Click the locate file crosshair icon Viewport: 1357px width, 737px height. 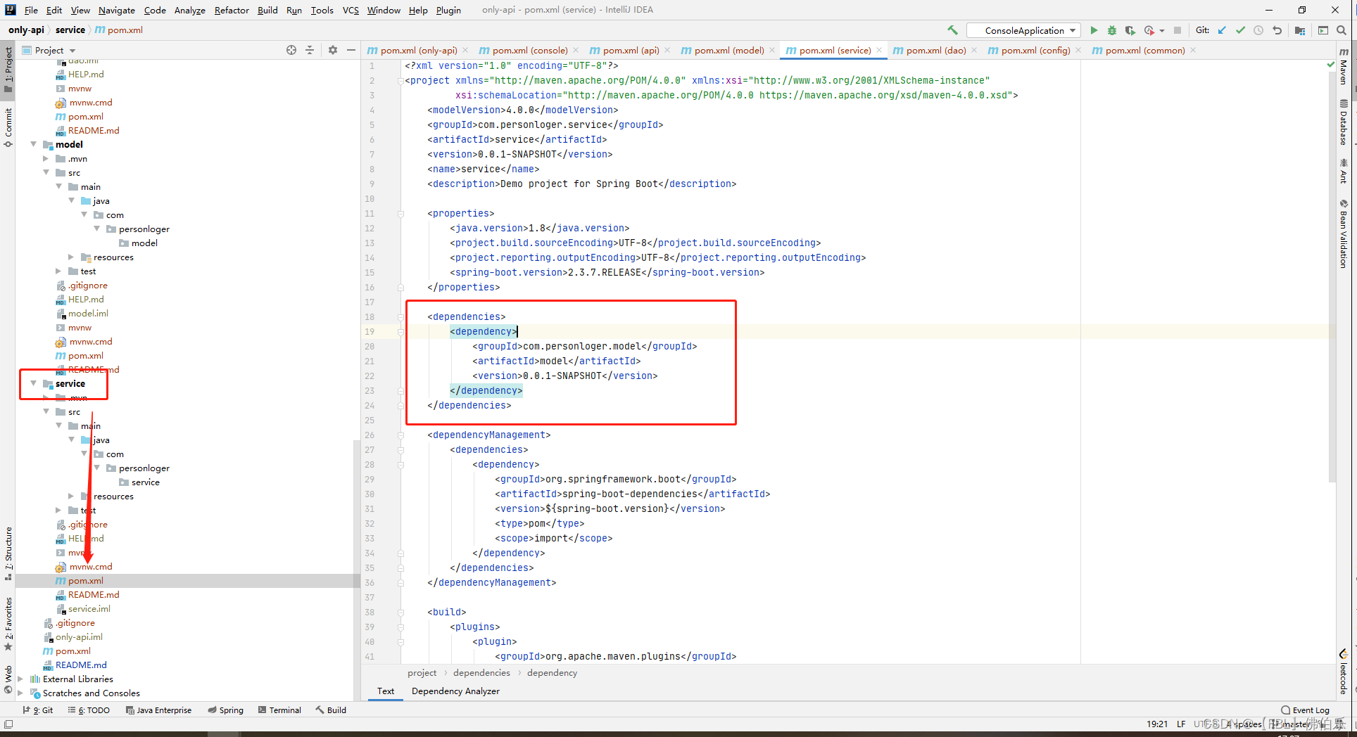(291, 50)
